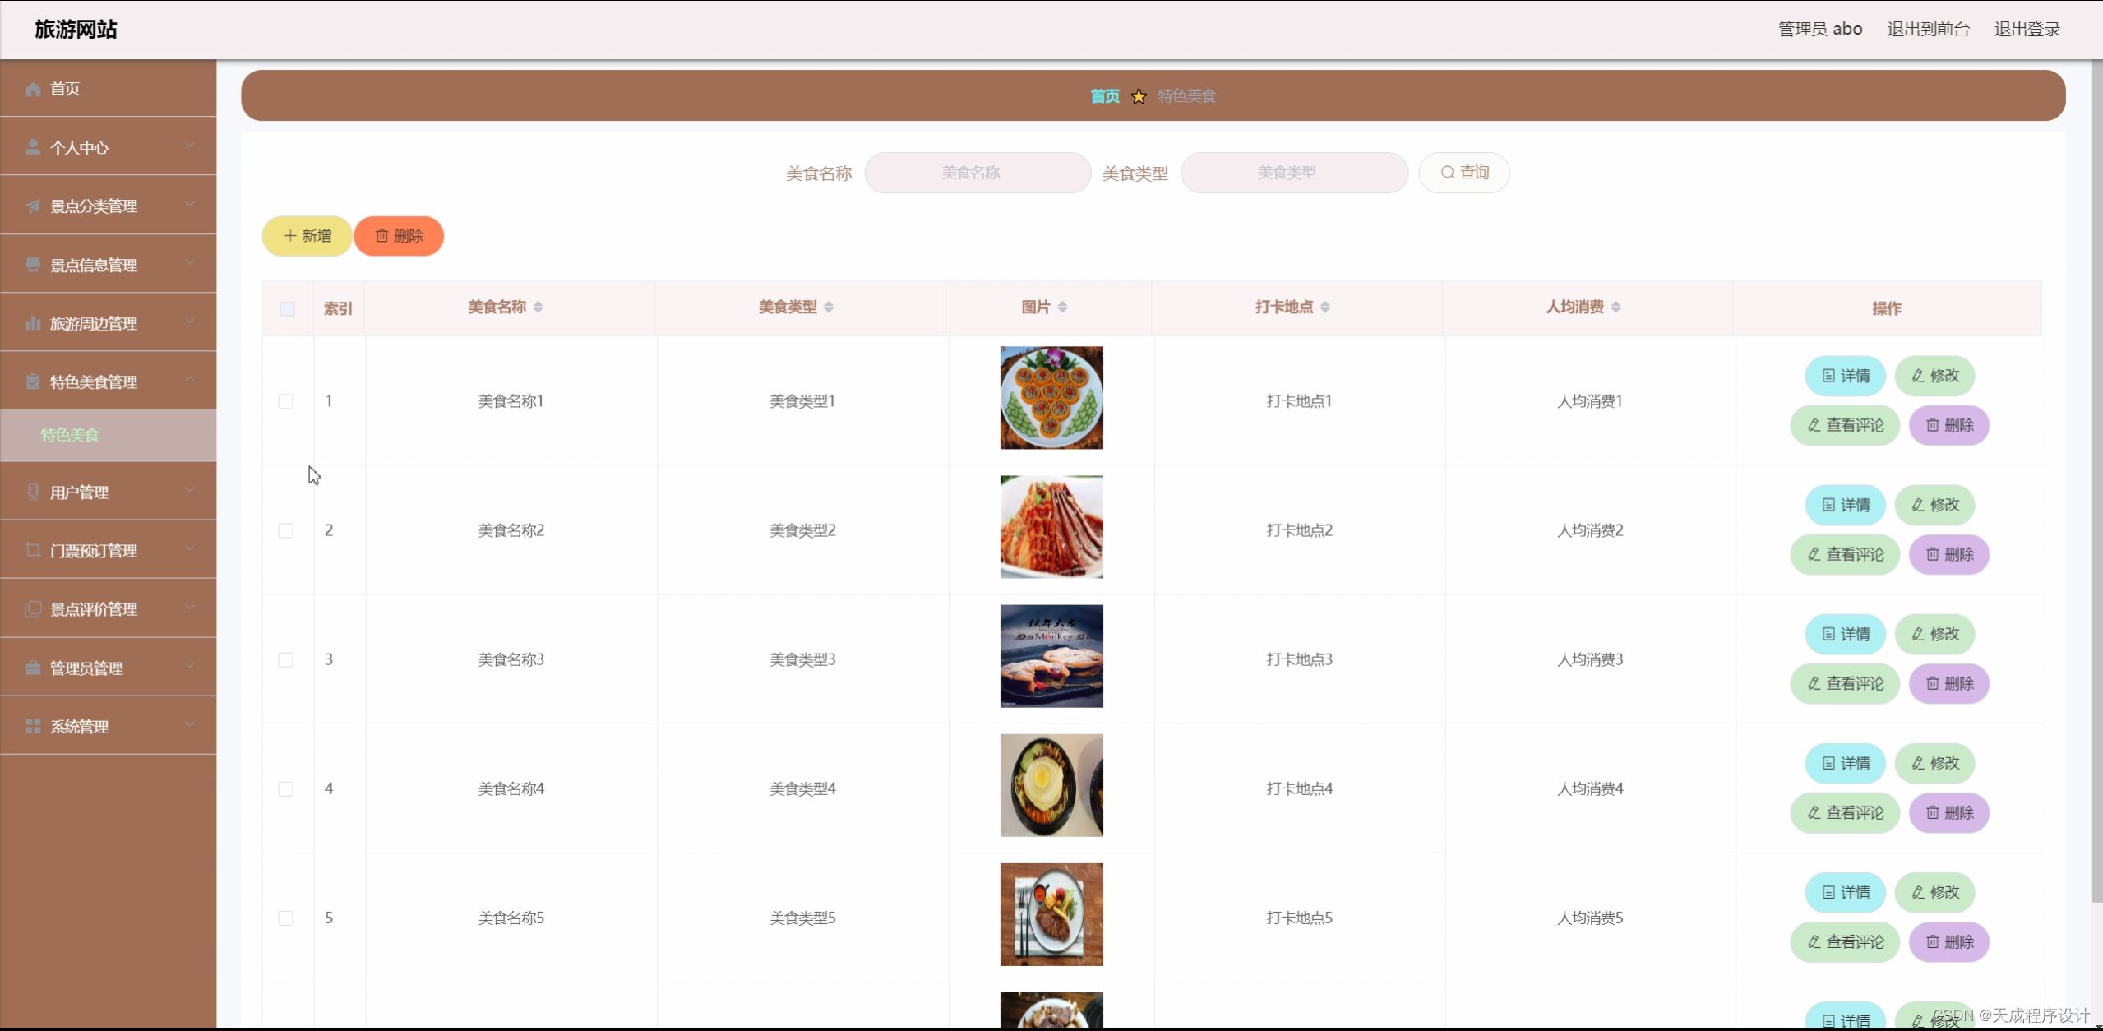
Task: Expand the 门票预订管理 menu chevron
Action: [190, 548]
